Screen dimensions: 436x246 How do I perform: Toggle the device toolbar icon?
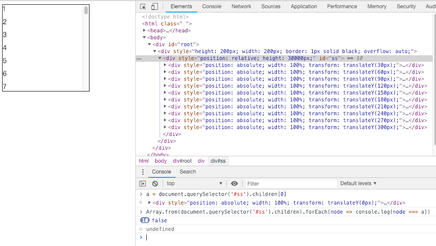pos(154,6)
